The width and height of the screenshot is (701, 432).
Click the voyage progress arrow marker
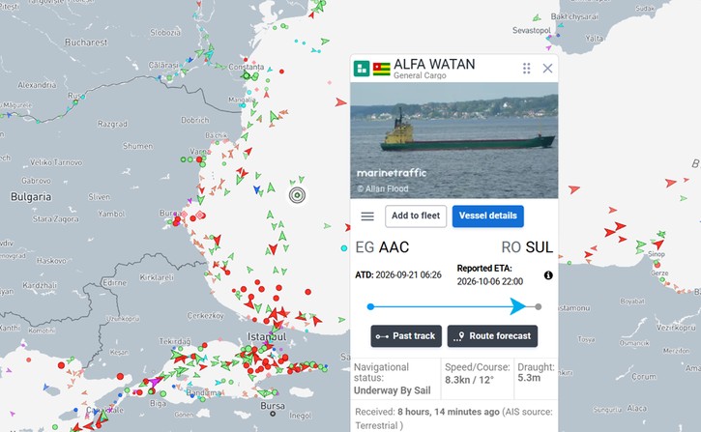click(518, 306)
